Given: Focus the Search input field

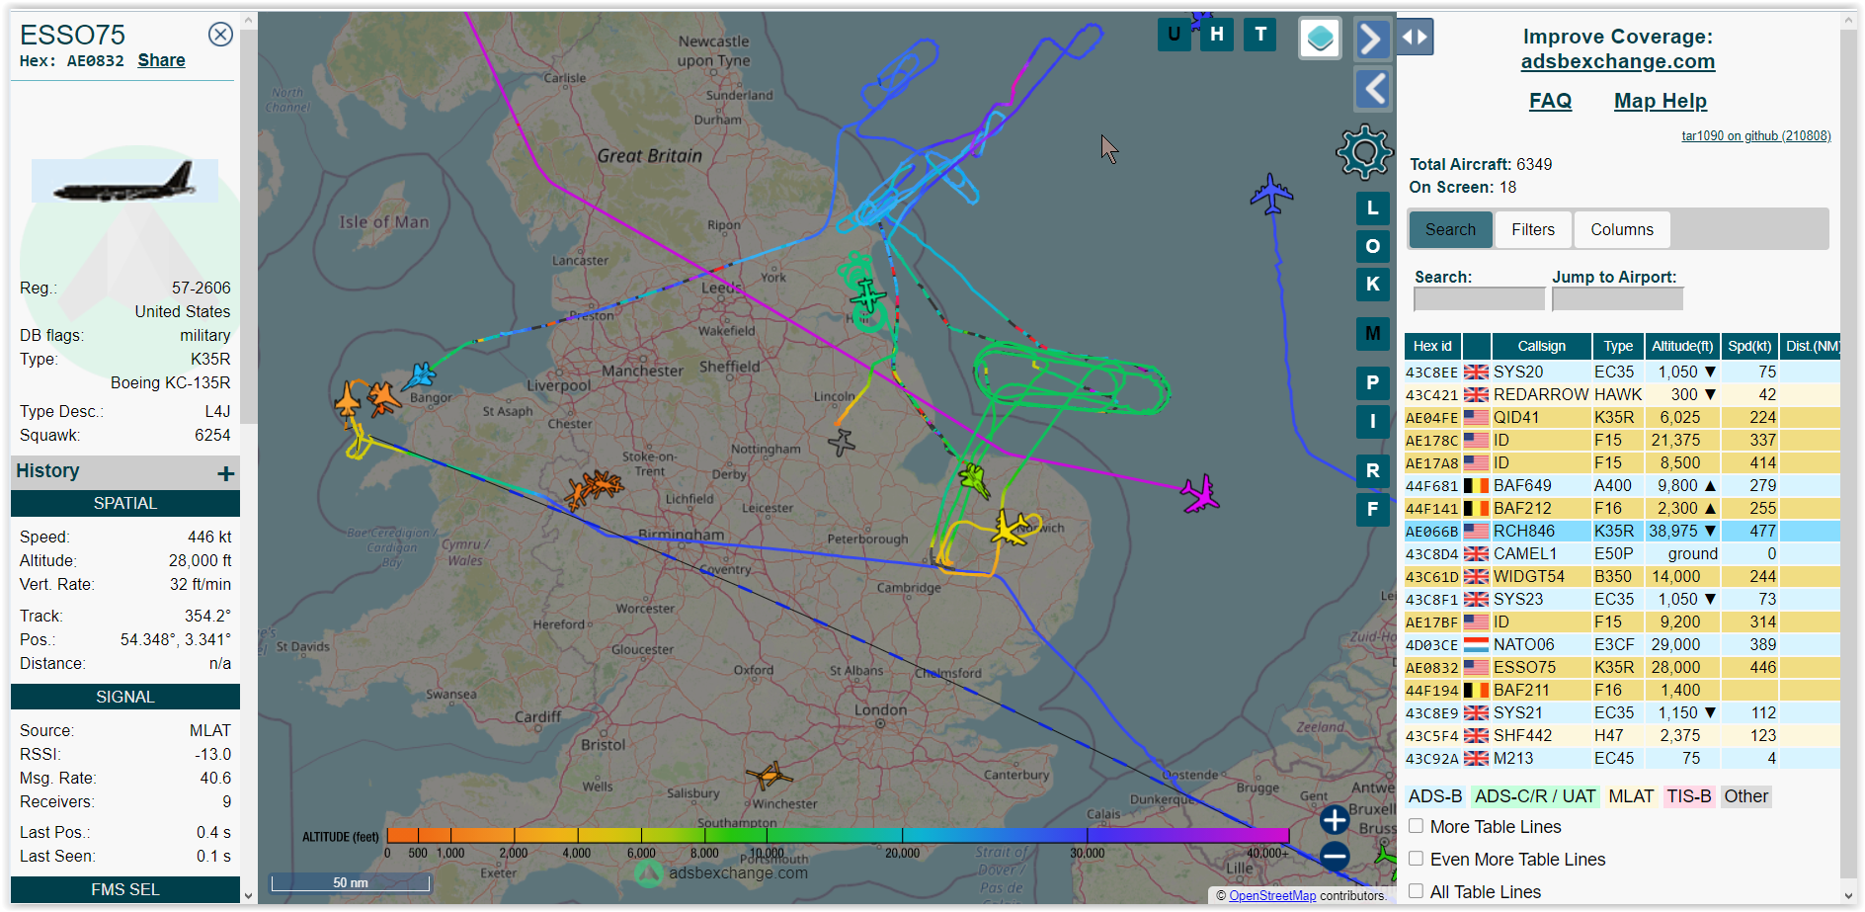Looking at the screenshot, I should click(x=1479, y=299).
